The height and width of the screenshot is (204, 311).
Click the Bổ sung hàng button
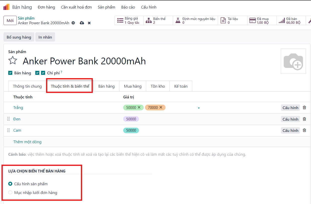(19, 37)
